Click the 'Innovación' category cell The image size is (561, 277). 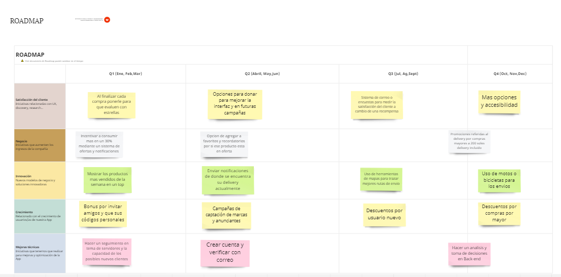pyautogui.click(x=40, y=180)
